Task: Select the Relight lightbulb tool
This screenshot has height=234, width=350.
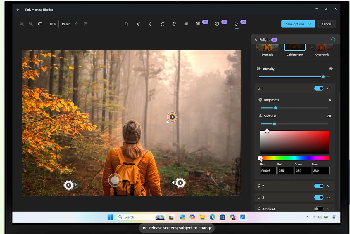Action: coord(236,24)
